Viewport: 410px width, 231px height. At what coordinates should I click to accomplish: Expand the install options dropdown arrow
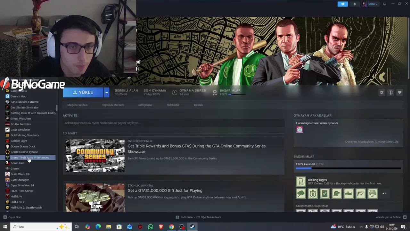click(x=107, y=92)
